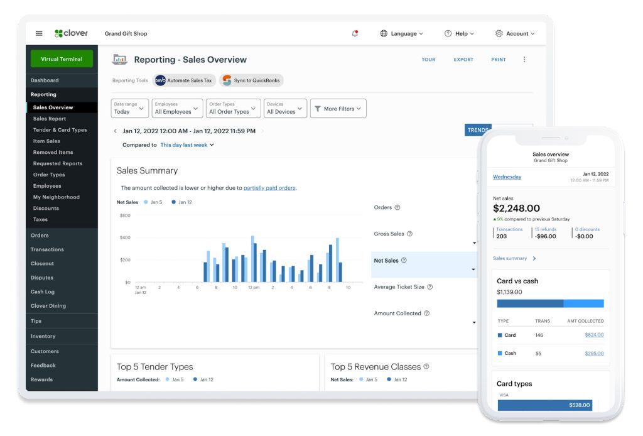Open the Date range dropdown

pos(130,108)
